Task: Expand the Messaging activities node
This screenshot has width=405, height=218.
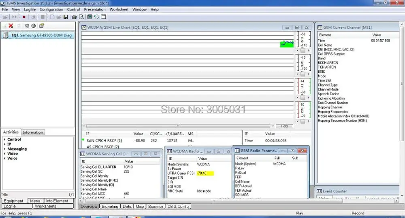Action: [x=4, y=149]
